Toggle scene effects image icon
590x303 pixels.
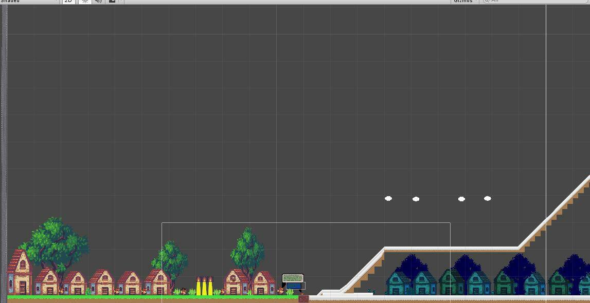pyautogui.click(x=112, y=1)
